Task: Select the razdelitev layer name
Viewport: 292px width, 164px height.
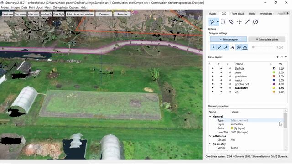Action: coord(241,88)
